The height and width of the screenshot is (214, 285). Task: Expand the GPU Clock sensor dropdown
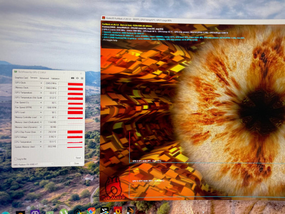point(41,83)
